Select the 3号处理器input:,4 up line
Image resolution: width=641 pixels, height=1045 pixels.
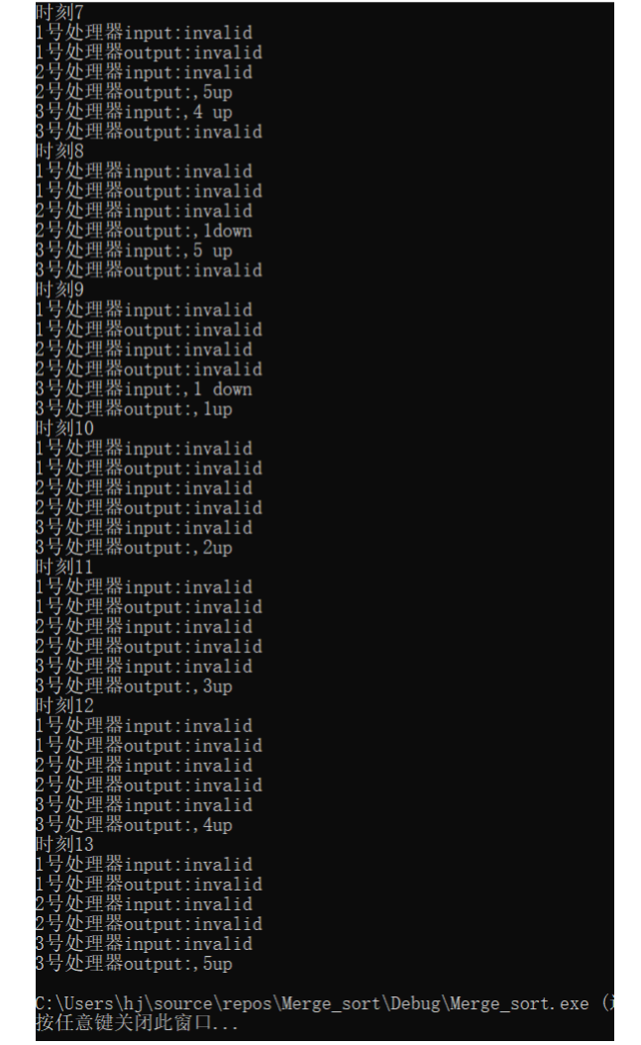(134, 112)
